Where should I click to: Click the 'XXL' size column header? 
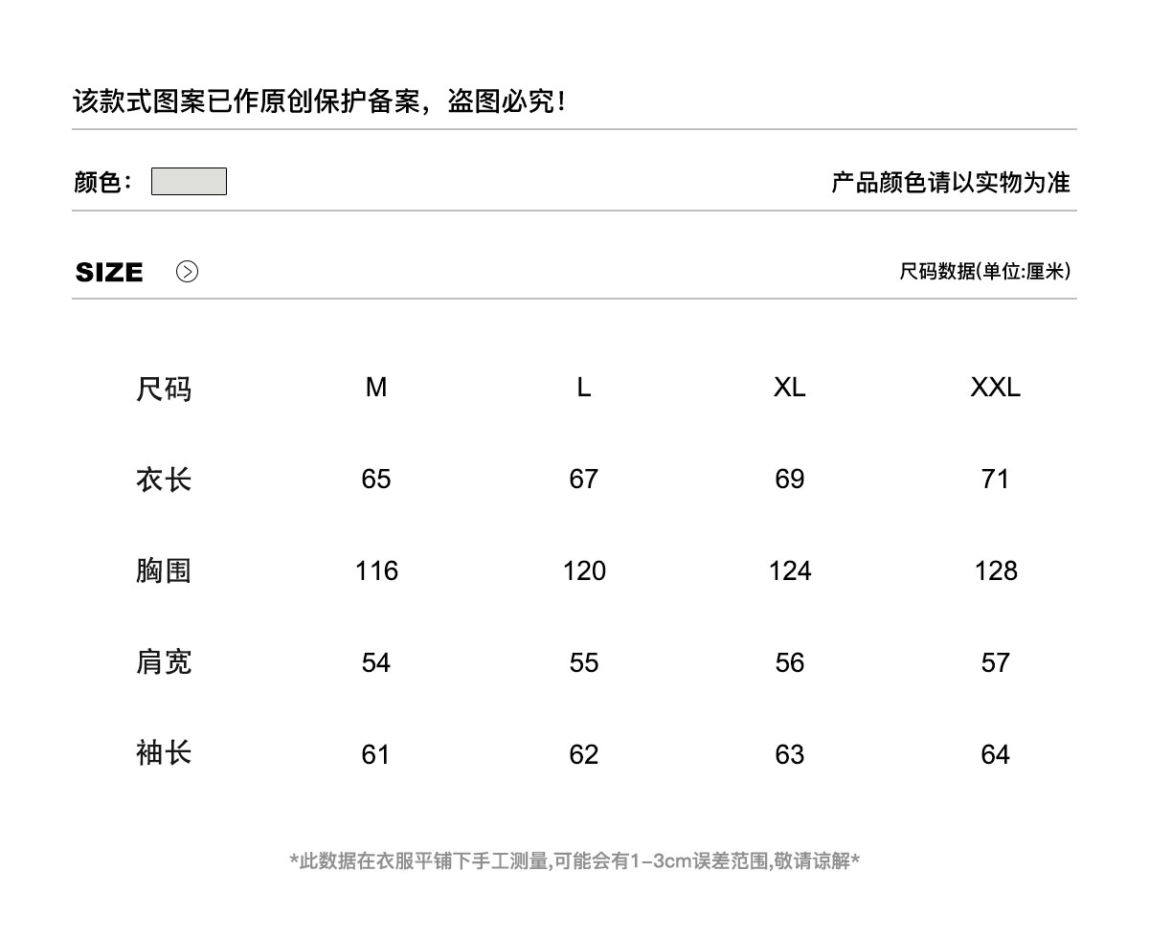click(996, 387)
